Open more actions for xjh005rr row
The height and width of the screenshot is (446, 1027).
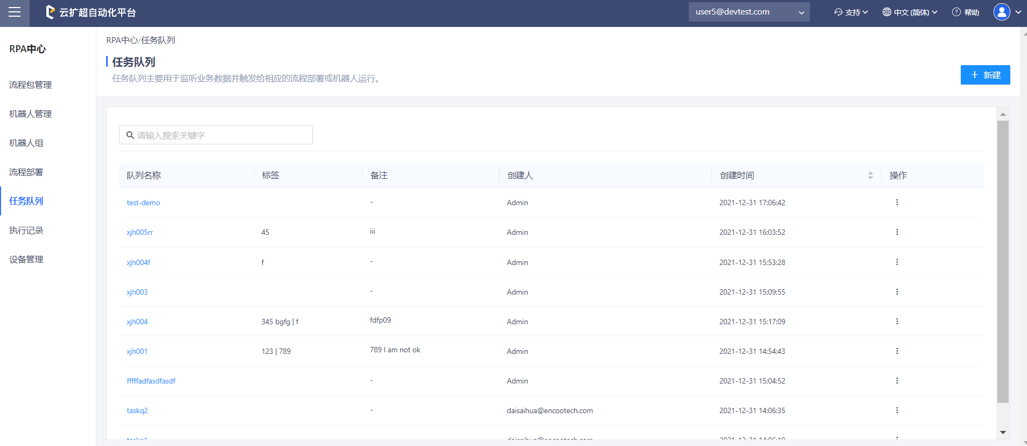[897, 232]
